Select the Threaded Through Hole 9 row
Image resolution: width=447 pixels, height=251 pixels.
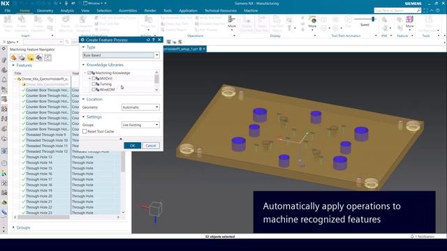tap(45, 135)
